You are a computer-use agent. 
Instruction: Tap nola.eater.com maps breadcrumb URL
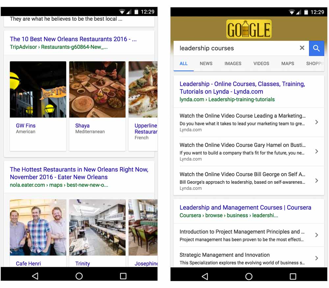[59, 185]
